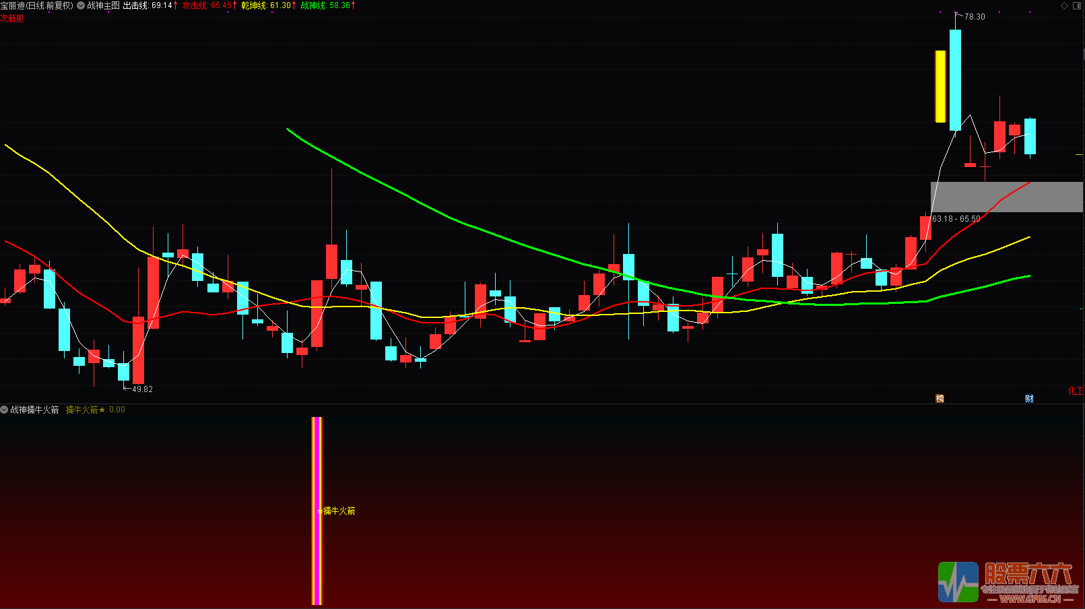This screenshot has width=1085, height=609.
Task: Click the yellow highlighted candlestick bar
Action: coord(940,86)
